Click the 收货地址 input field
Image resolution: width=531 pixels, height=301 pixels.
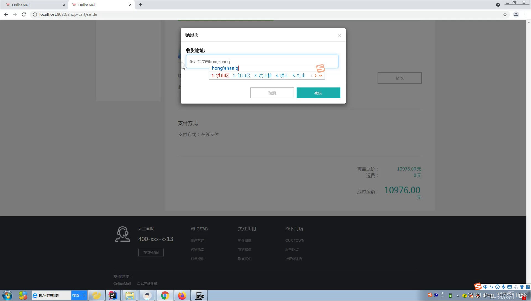point(262,61)
